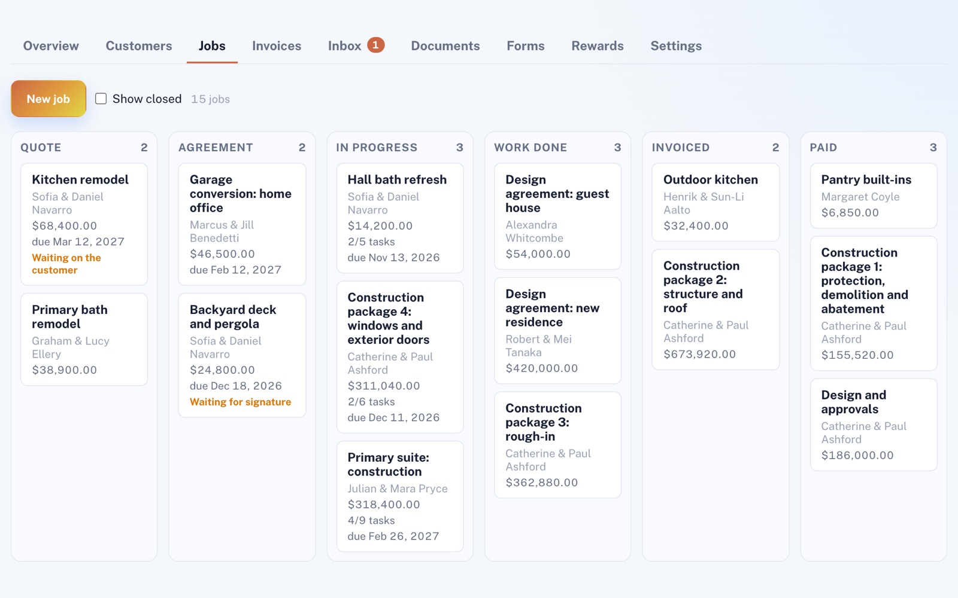The width and height of the screenshot is (958, 598).
Task: Open Primary suite: construction card
Action: pyautogui.click(x=400, y=496)
